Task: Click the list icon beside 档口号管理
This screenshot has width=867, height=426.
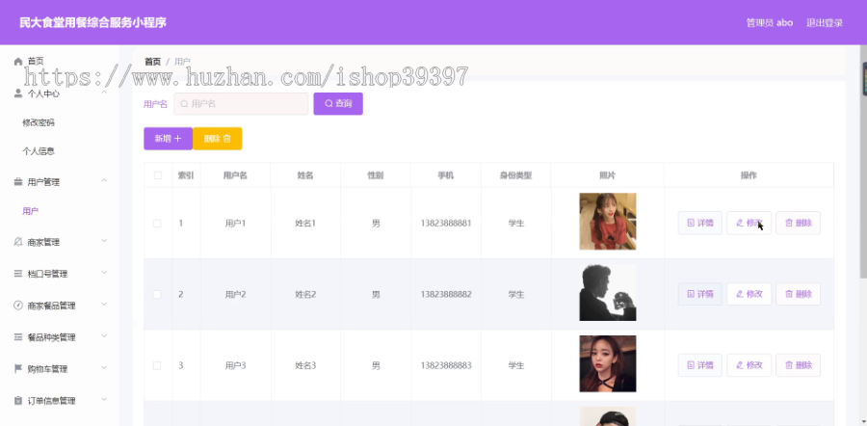Action: pos(18,274)
